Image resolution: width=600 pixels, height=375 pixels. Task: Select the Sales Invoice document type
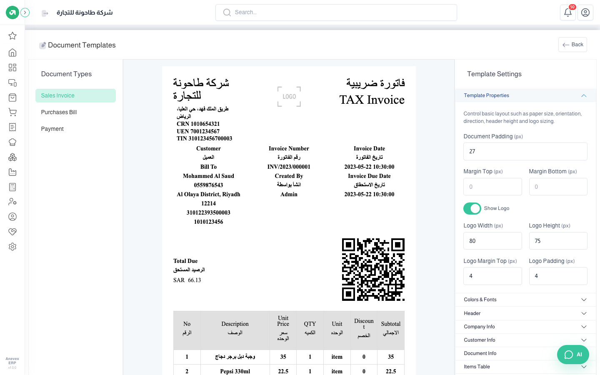tap(75, 95)
